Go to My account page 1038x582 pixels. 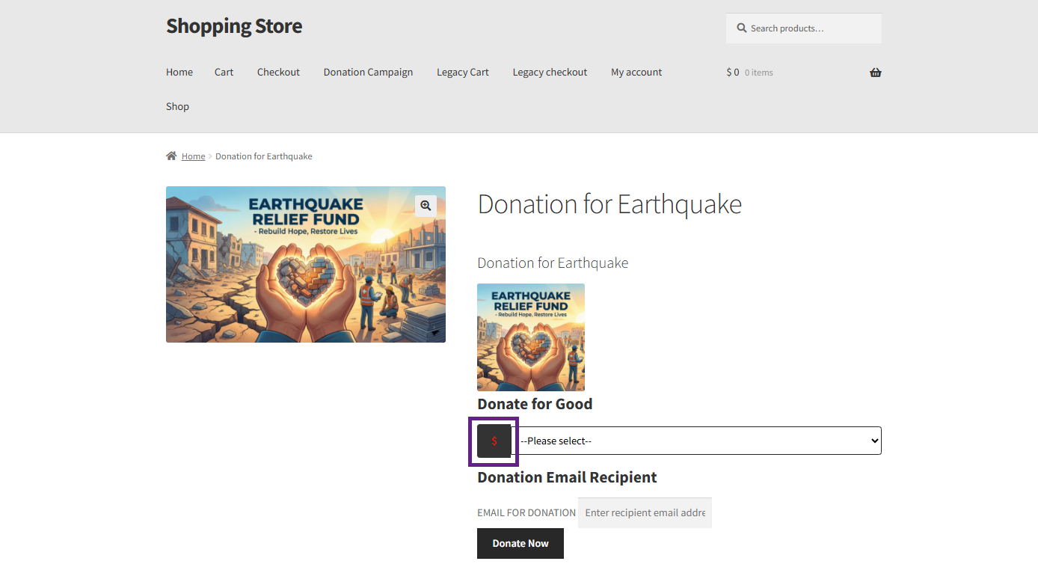636,73
